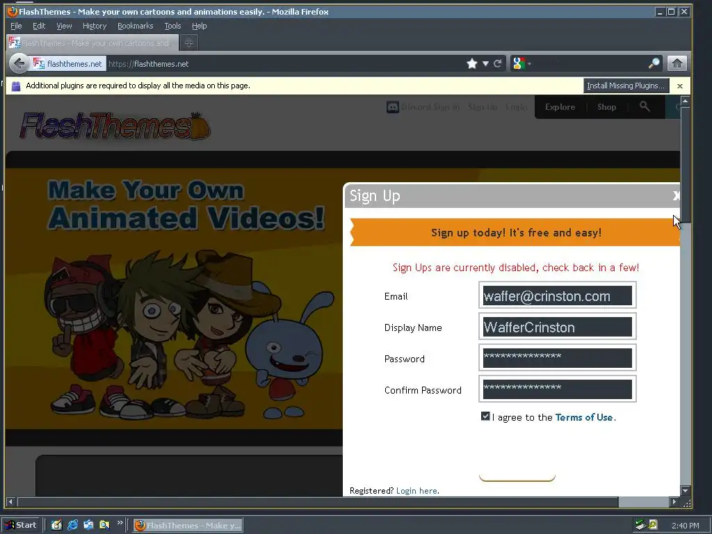
Task: Click the vertical scrollbar down arrow
Action: (685, 491)
